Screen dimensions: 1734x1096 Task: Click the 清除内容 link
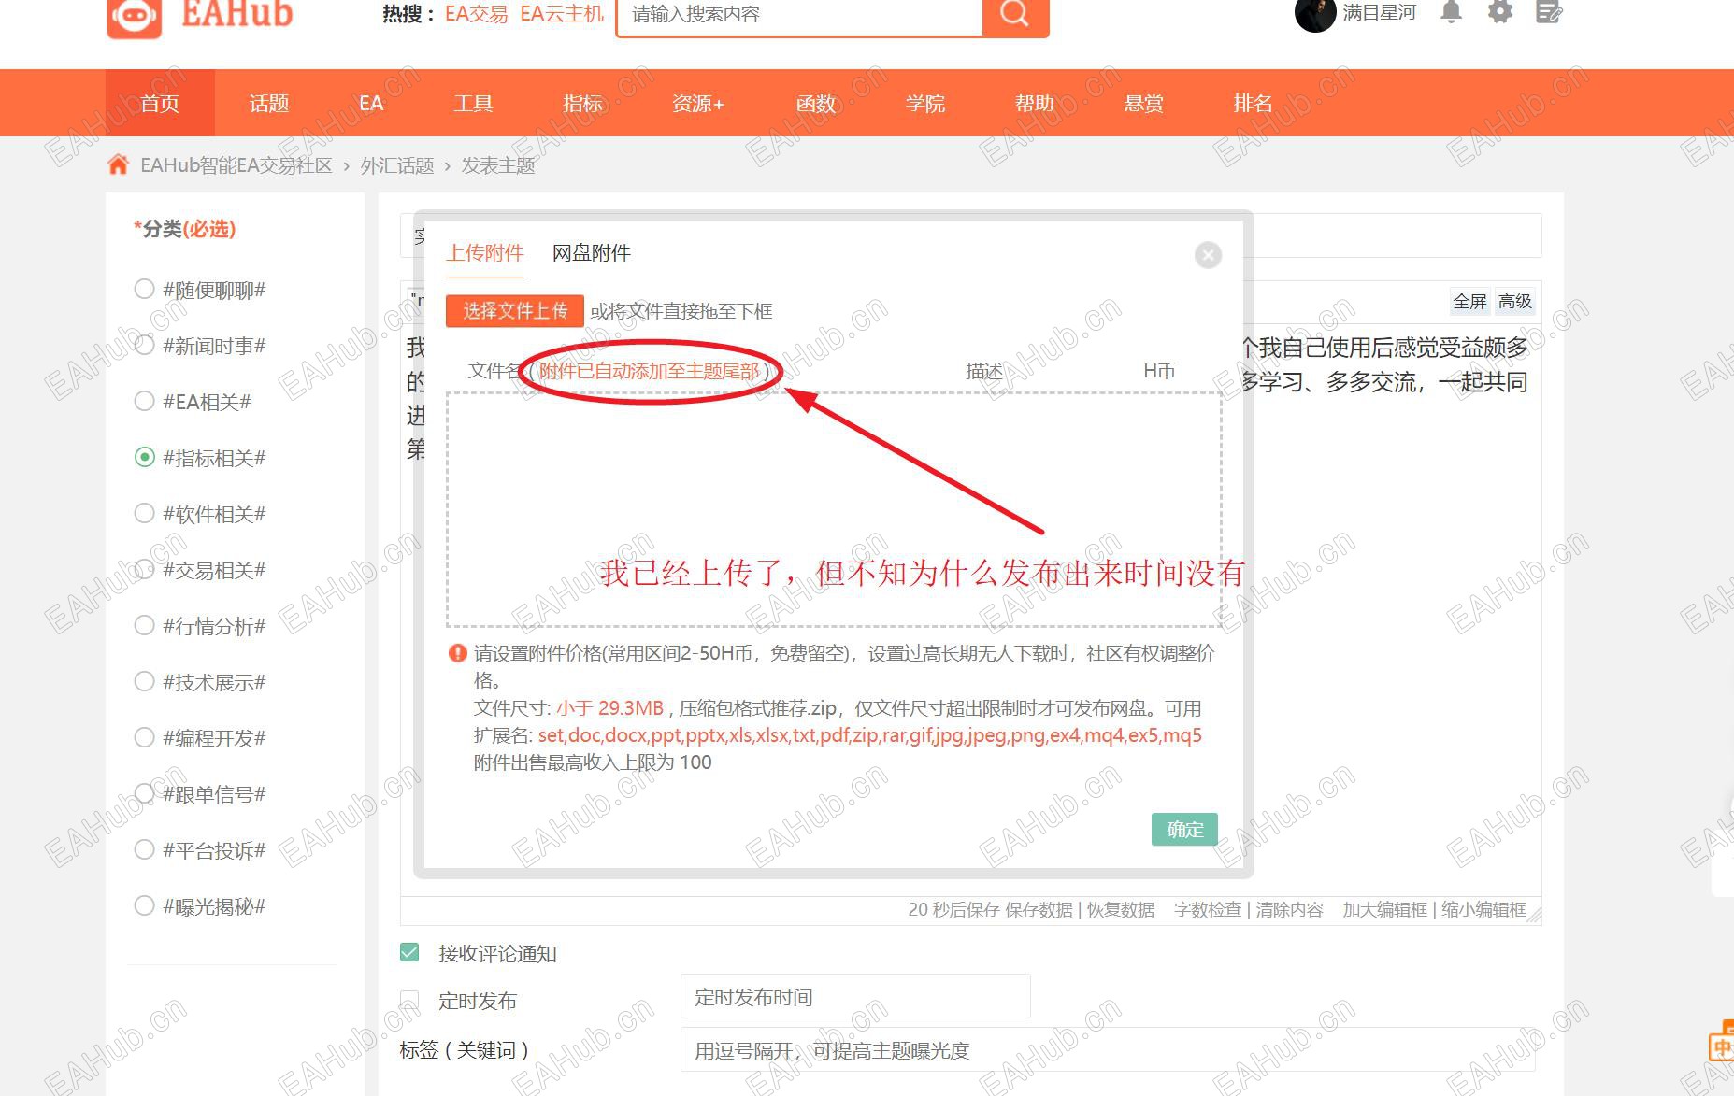1289,910
